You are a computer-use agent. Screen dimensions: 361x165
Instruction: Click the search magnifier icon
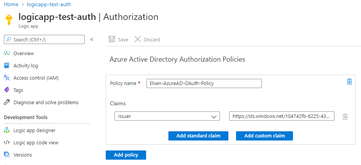coord(9,40)
